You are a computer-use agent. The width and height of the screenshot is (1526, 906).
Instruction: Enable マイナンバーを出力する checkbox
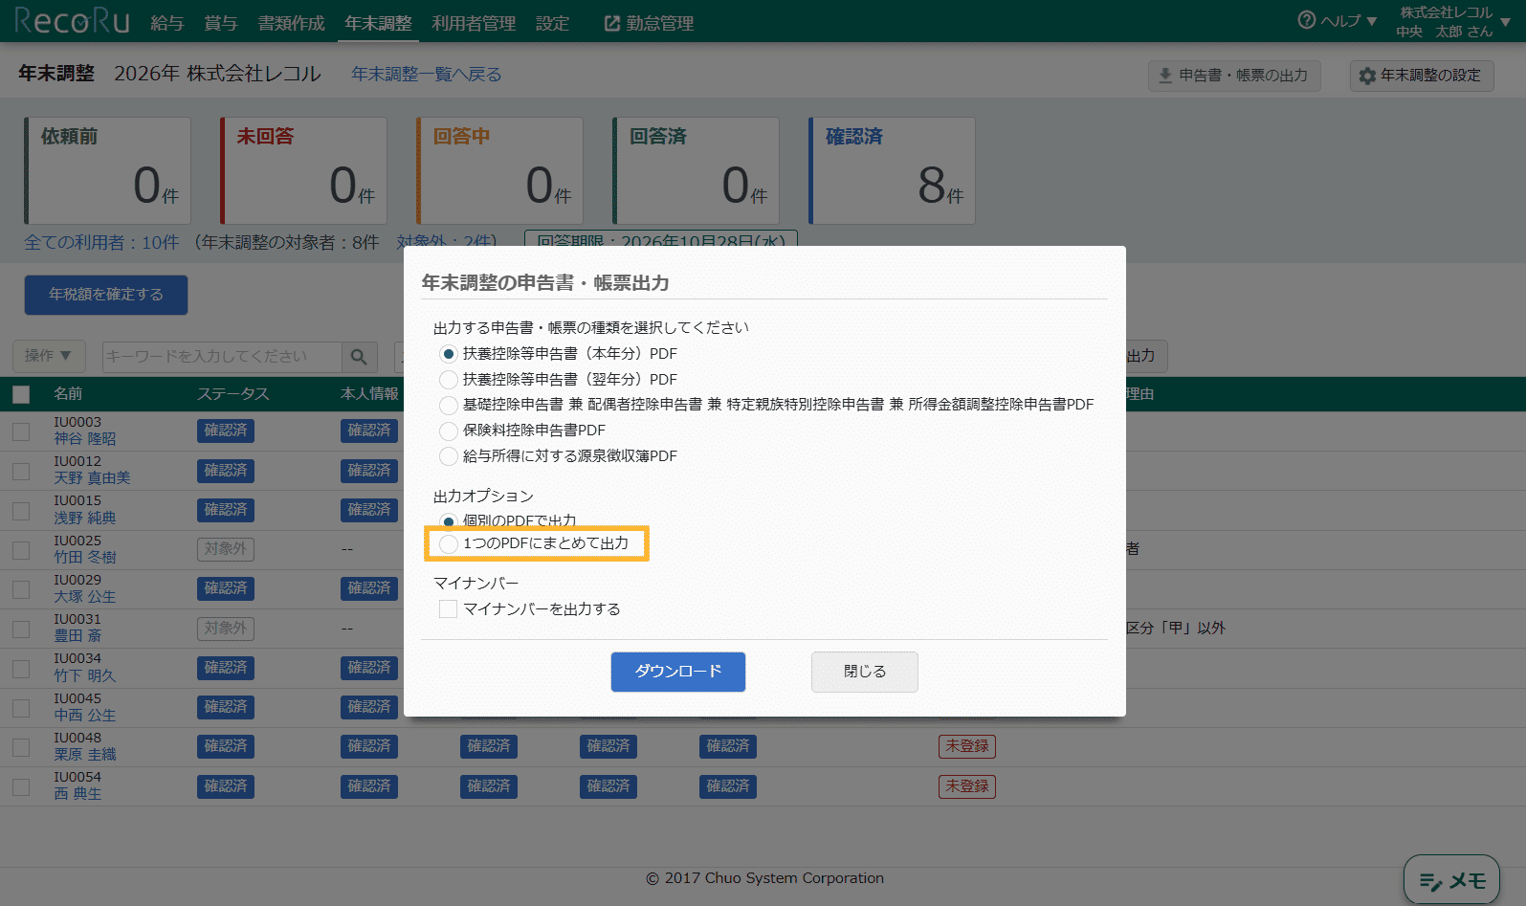point(448,609)
